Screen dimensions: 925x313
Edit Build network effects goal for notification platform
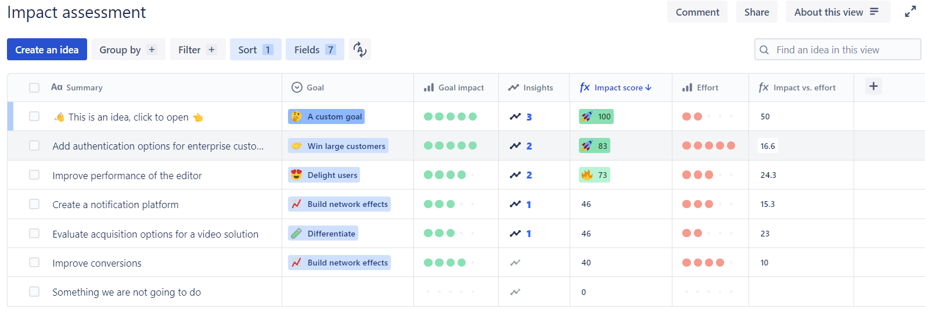tap(339, 204)
